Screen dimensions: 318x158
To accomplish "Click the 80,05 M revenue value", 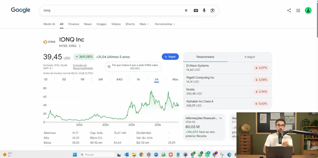I will tap(192, 127).
